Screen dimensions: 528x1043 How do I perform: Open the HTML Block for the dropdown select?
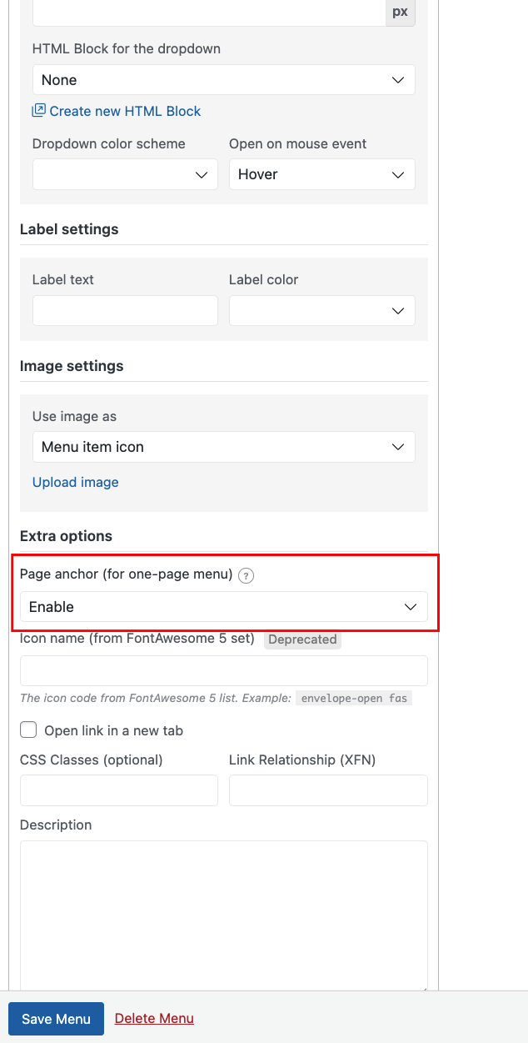[223, 80]
